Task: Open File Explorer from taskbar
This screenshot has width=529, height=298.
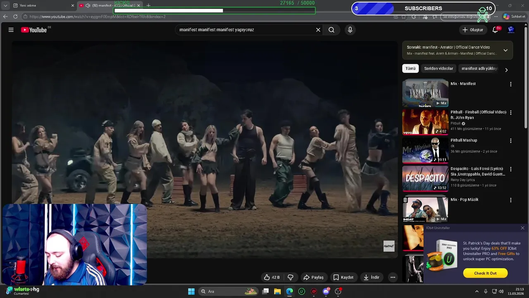Action: pos(277,291)
